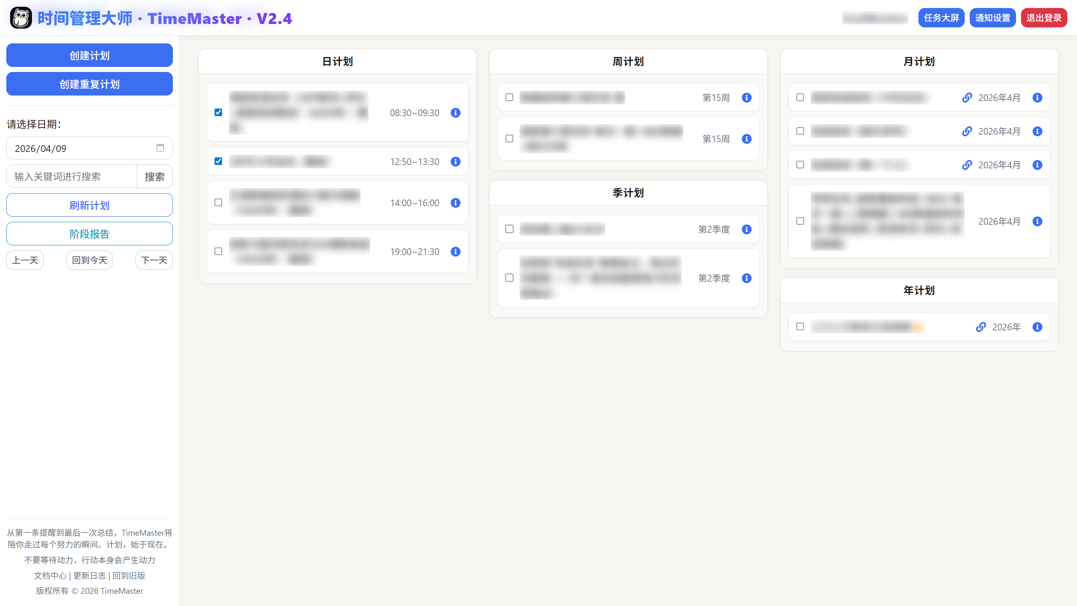
Task: Open info for the first 第2季度 plan
Action: 746,229
